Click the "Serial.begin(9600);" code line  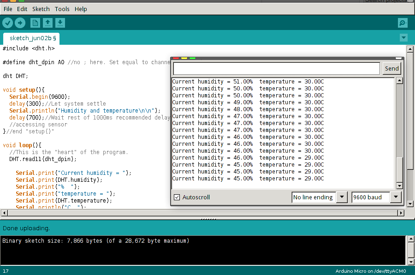pyautogui.click(x=40, y=97)
